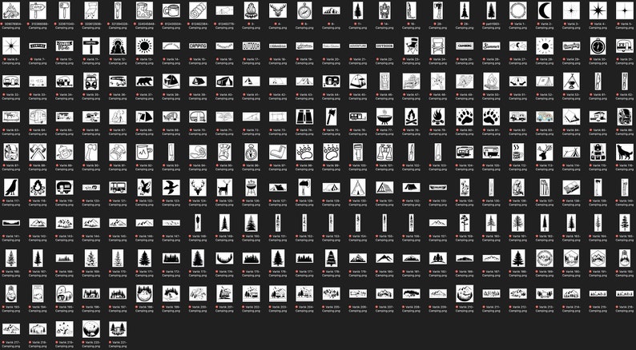The width and height of the screenshot is (636, 350).
Task: Select the Varlık 117 crow silhouette thumbnail
Action: point(11,187)
